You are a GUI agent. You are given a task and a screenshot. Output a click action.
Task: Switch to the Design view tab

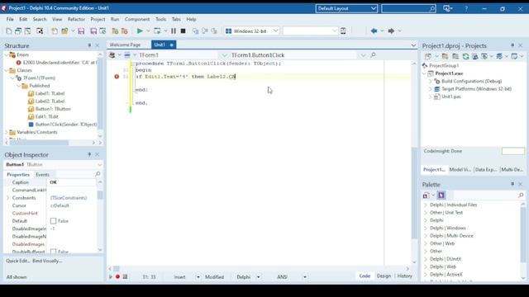(384, 276)
